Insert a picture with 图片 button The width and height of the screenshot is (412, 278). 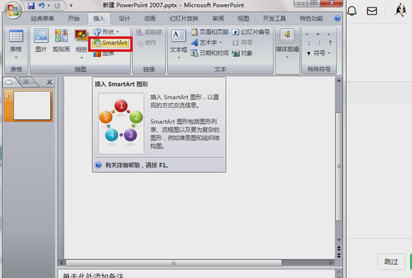click(x=41, y=40)
